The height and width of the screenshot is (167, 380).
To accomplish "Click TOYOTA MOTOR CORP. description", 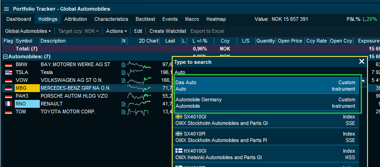I will pos(68,112).
